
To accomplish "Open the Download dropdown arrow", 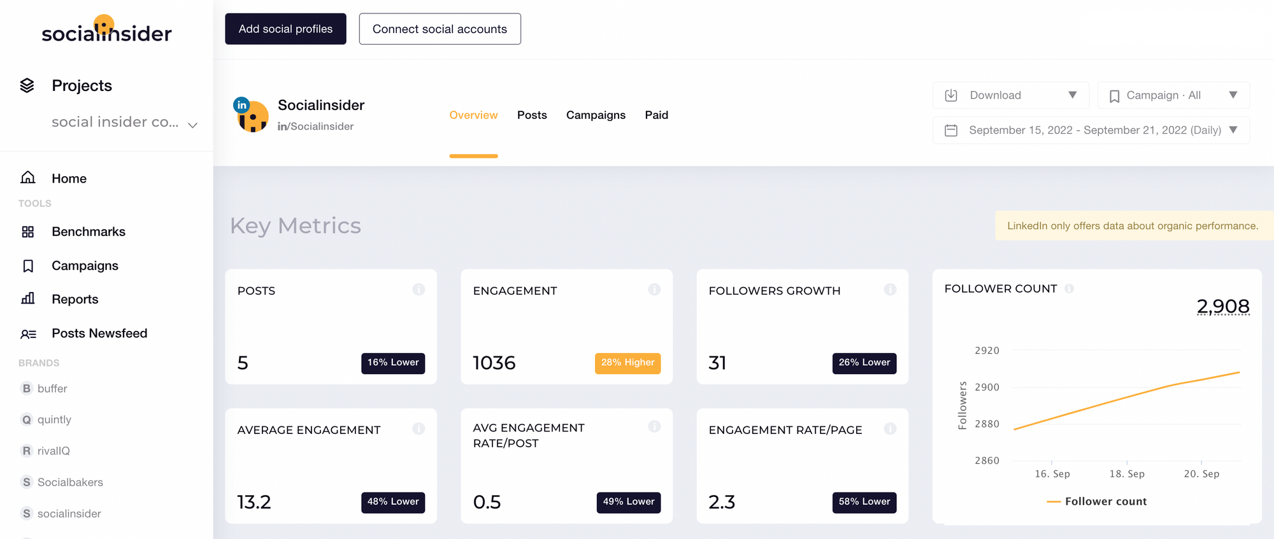I will [x=1073, y=95].
